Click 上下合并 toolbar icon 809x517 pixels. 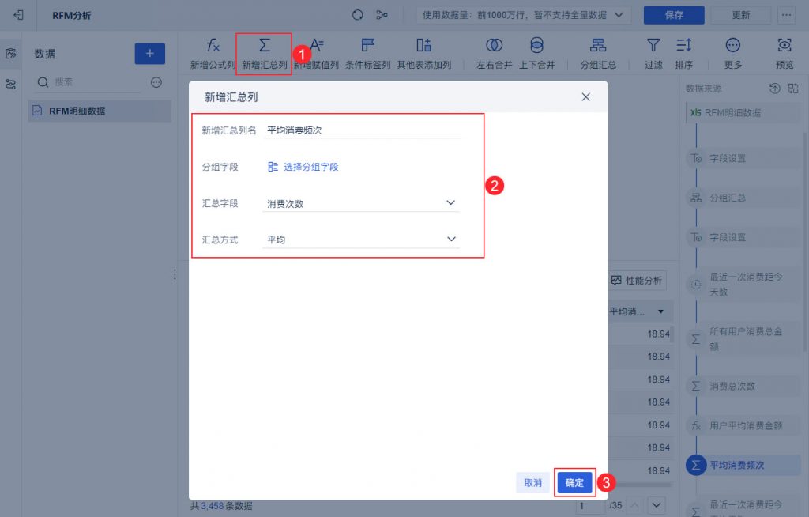coord(536,54)
